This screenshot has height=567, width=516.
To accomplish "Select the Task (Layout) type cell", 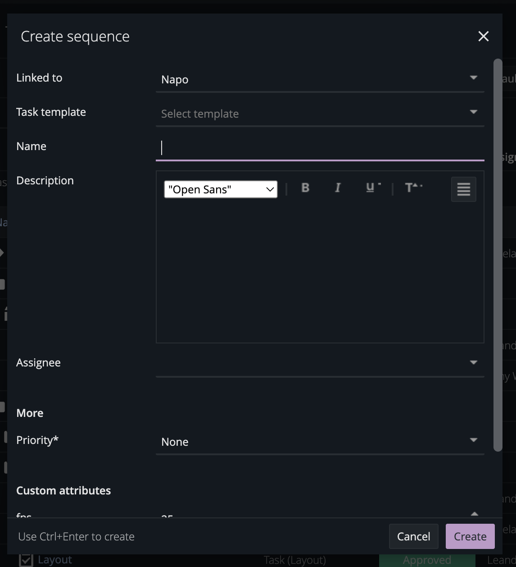I will pos(294,560).
